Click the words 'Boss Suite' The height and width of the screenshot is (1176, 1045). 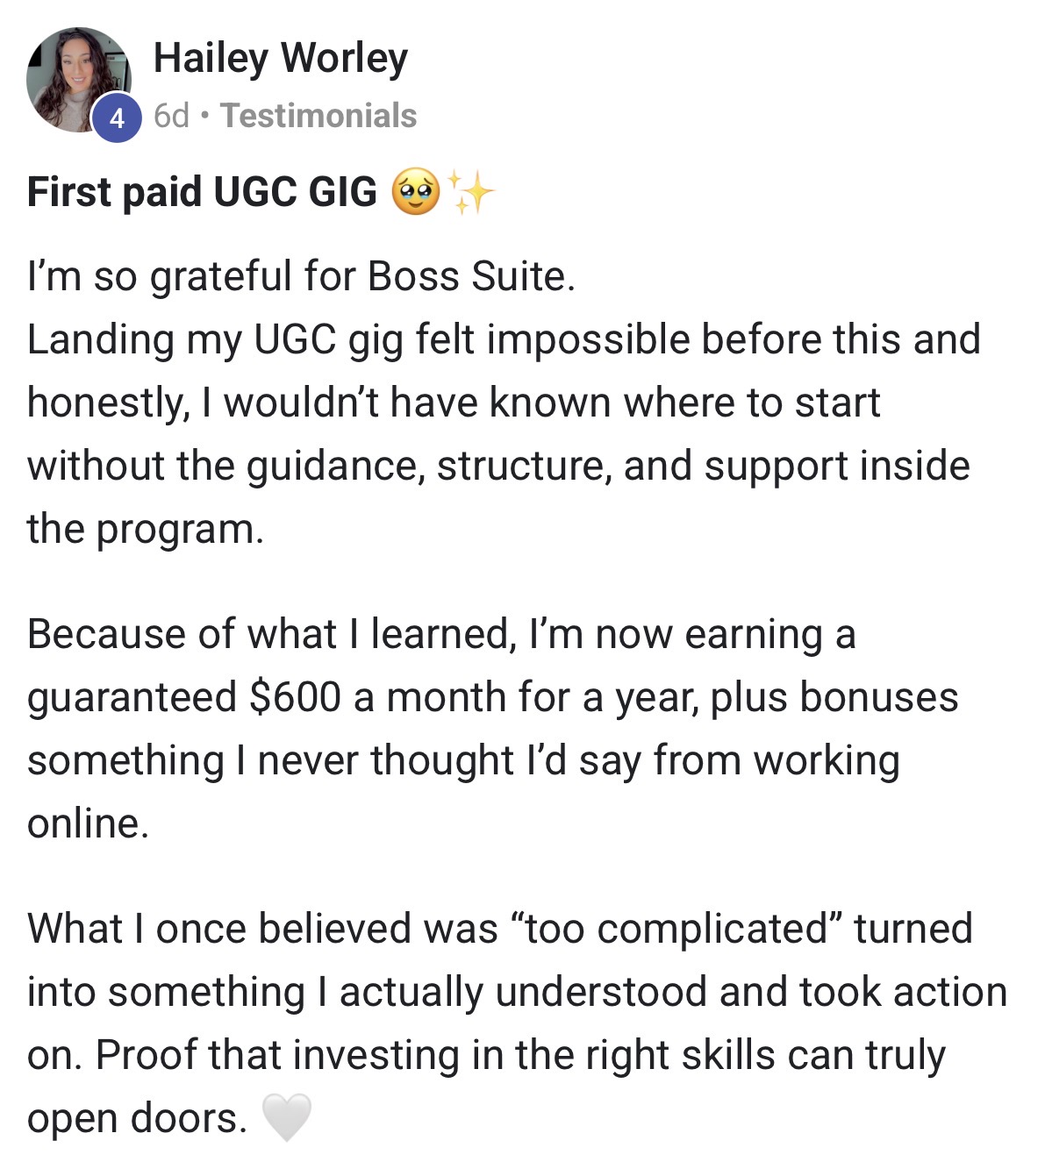[x=470, y=276]
